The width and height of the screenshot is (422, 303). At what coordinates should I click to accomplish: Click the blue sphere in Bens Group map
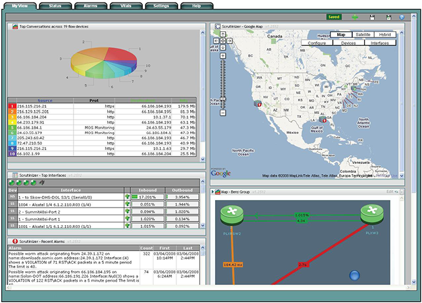[x=355, y=276]
